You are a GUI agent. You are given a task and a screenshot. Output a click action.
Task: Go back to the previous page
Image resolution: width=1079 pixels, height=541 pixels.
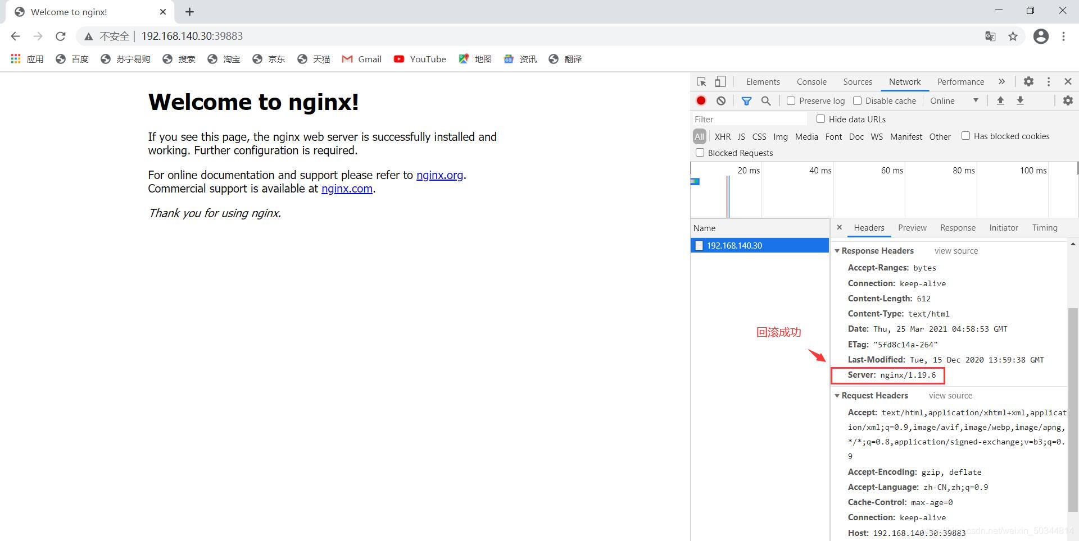click(x=15, y=36)
